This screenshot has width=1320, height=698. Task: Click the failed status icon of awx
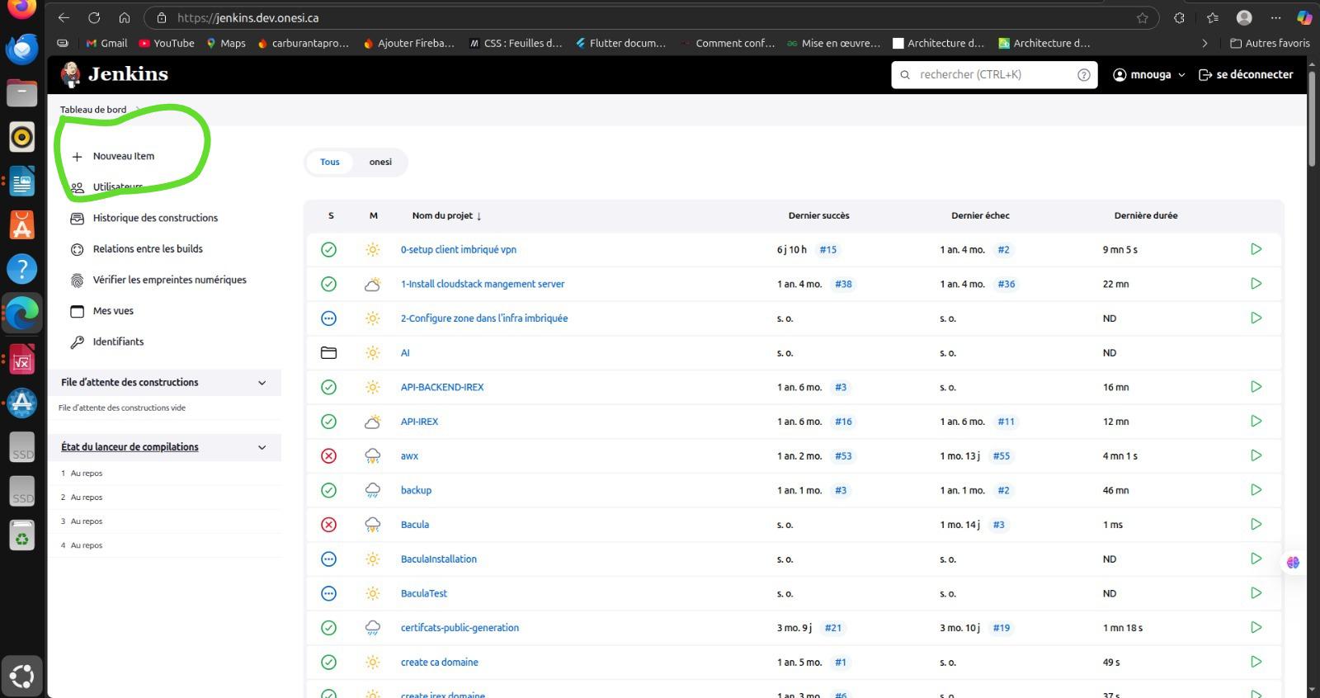(328, 455)
